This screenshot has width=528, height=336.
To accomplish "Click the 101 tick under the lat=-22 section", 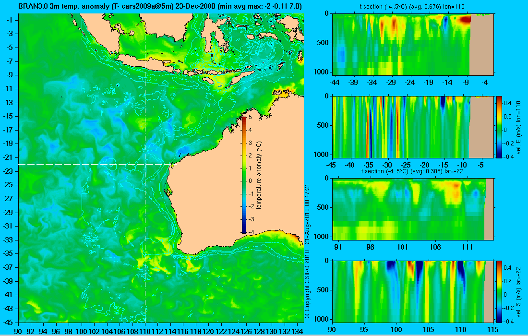I will point(402,247).
